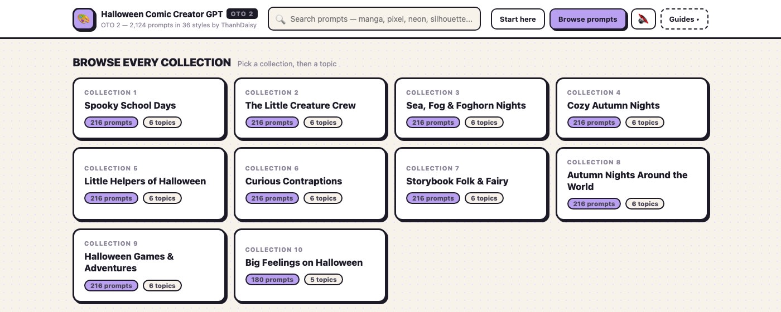
Task: Open the Curious Contraptions collection
Action: tap(310, 184)
